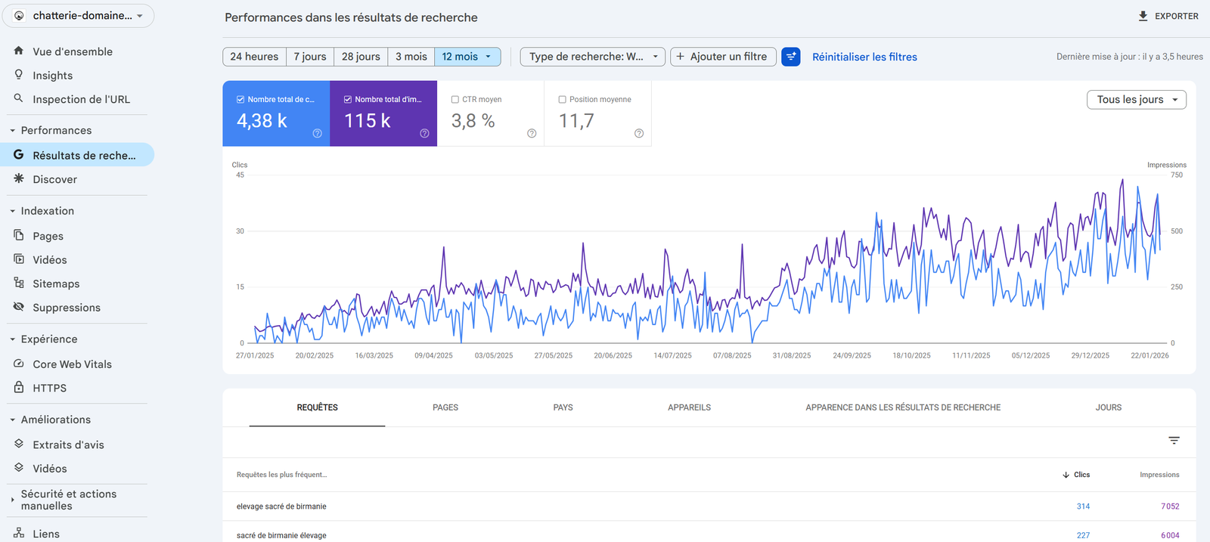Open Sitemaps from the sidebar icon

[19, 283]
